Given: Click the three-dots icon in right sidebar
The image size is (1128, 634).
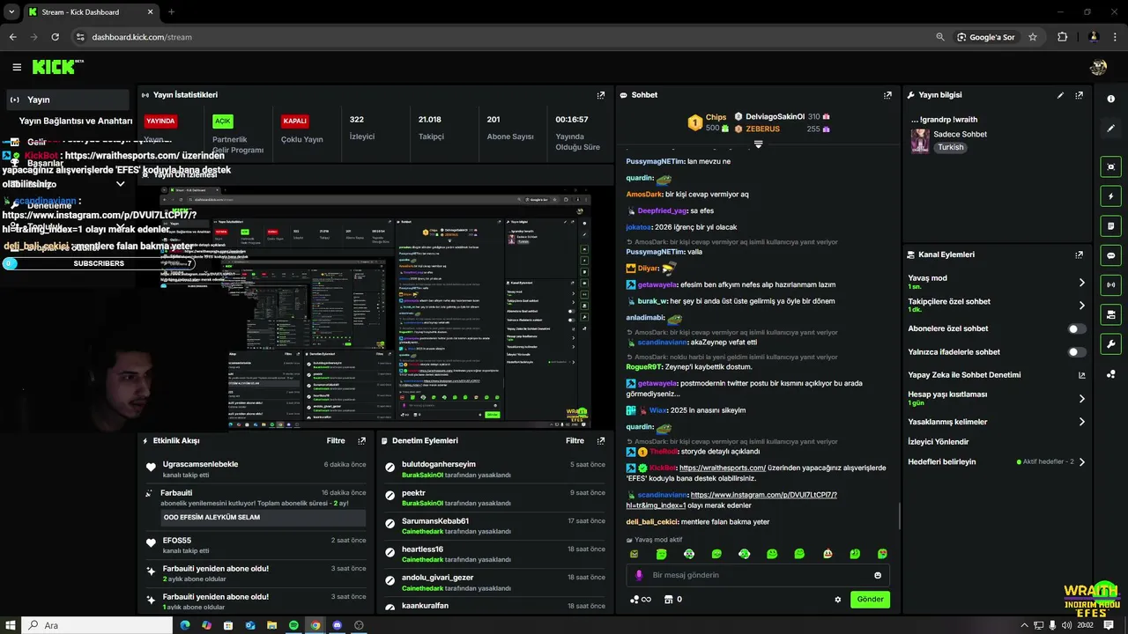Looking at the screenshot, I should click(x=1111, y=374).
